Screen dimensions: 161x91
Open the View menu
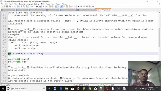[16, 4]
